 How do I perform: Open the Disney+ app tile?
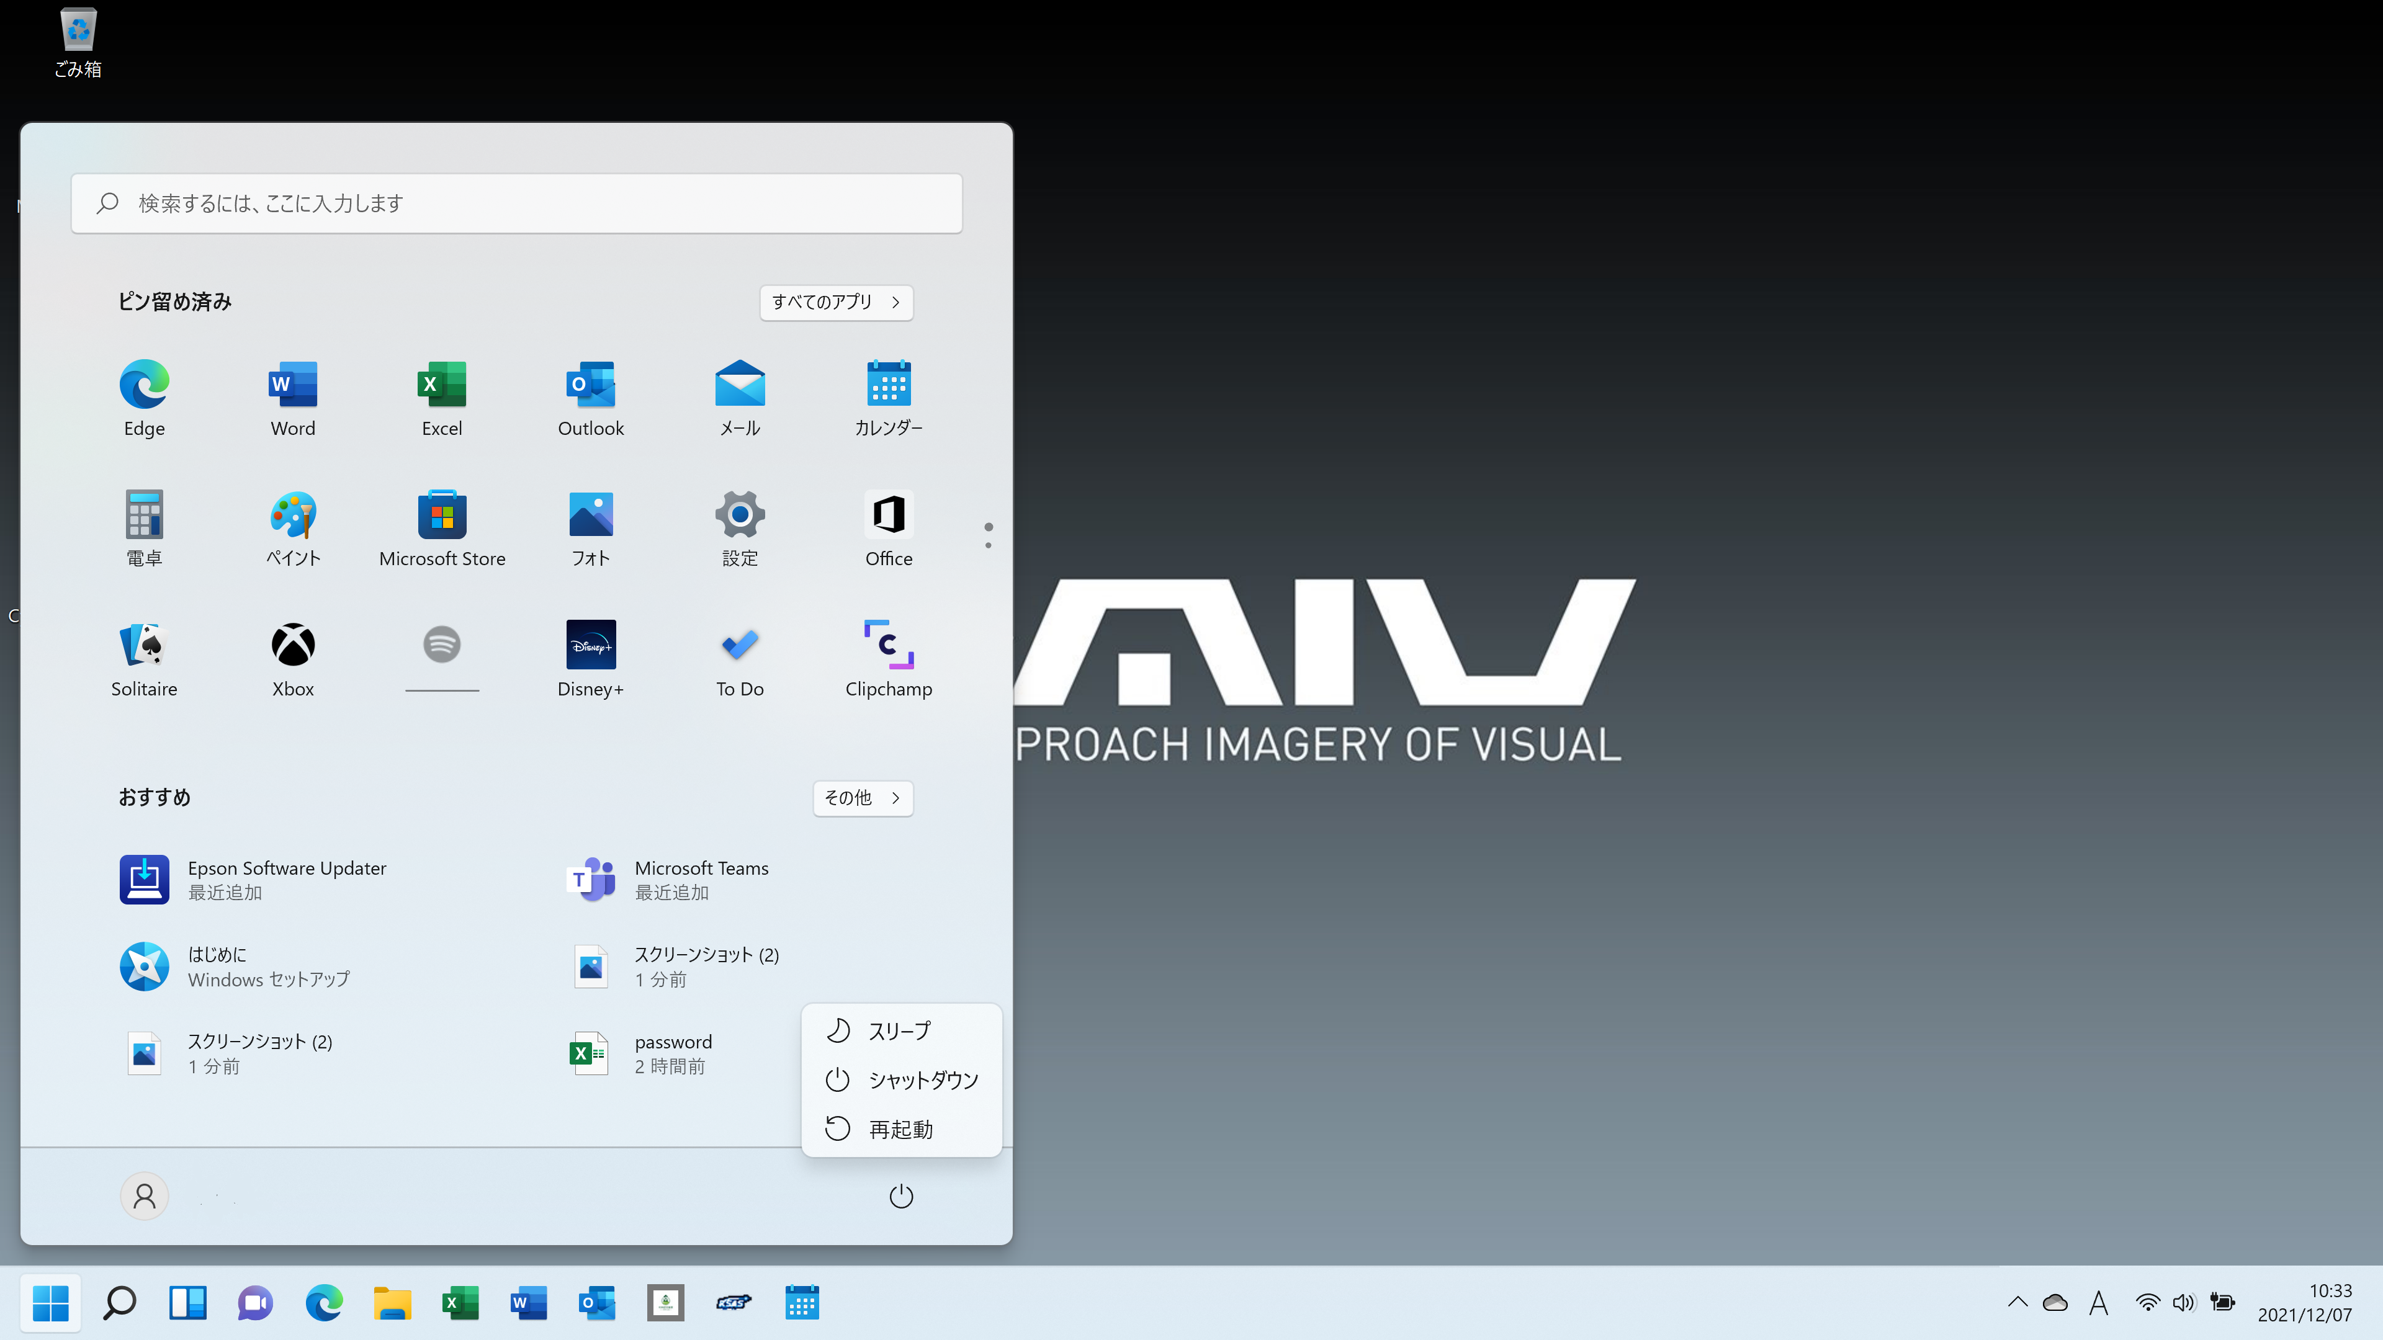click(x=590, y=658)
